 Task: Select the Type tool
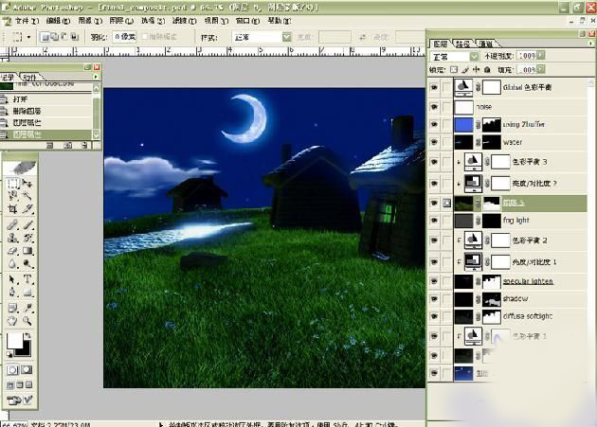coord(27,279)
